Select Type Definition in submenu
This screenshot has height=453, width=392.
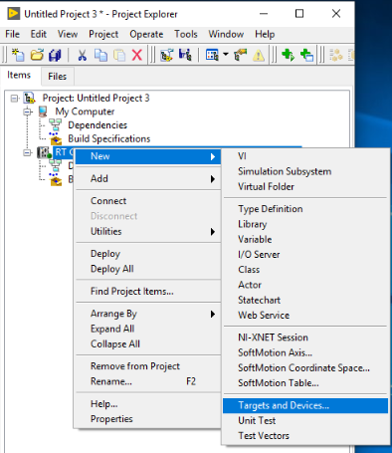[x=305, y=209]
